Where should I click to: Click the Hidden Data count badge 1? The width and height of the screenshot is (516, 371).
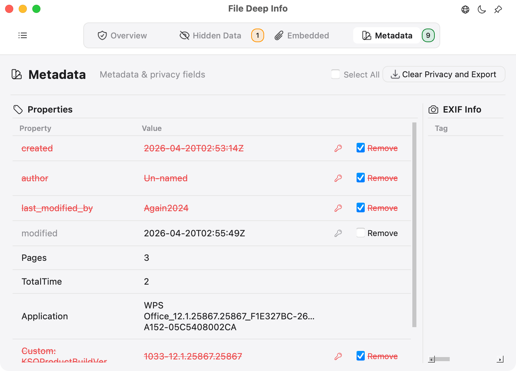coord(258,35)
